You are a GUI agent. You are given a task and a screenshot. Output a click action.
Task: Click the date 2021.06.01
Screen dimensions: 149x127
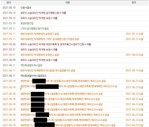(9, 55)
